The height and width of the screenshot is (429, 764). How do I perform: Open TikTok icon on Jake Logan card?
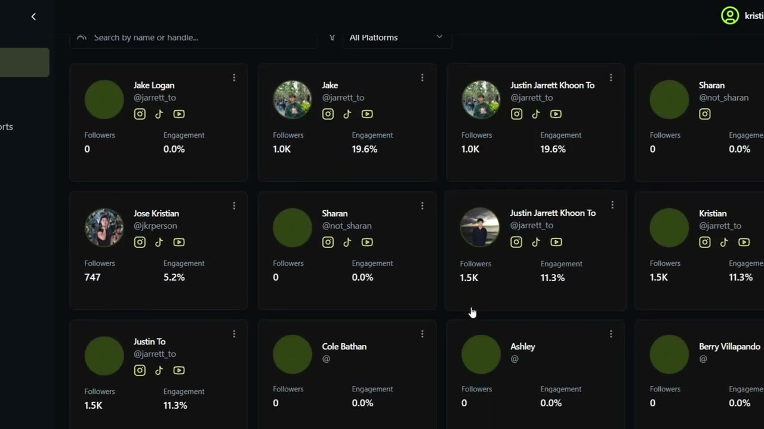point(159,114)
